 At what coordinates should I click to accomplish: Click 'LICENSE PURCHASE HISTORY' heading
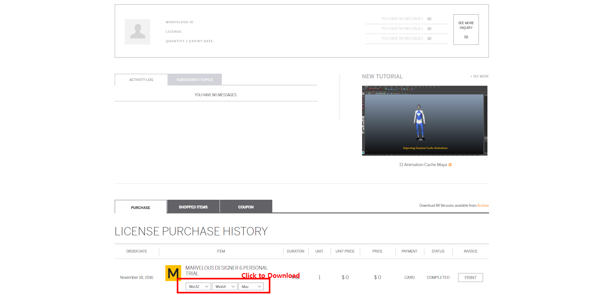click(x=191, y=231)
